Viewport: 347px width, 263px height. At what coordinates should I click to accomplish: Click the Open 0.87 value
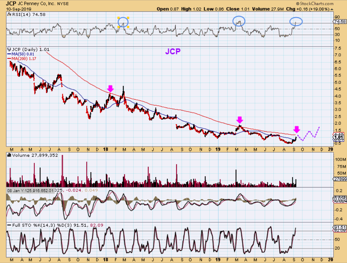(x=168, y=9)
